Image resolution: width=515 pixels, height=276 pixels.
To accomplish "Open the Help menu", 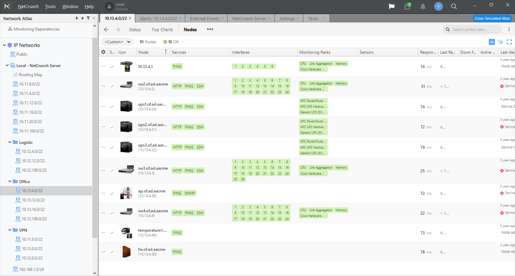I will point(89,6).
